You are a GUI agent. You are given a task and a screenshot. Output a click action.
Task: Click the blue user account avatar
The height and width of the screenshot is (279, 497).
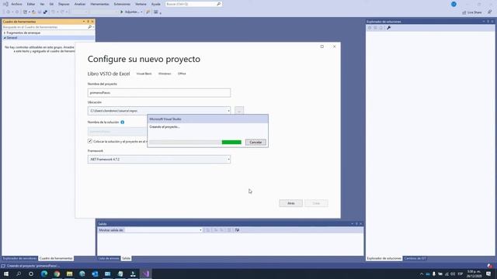coord(454,4)
